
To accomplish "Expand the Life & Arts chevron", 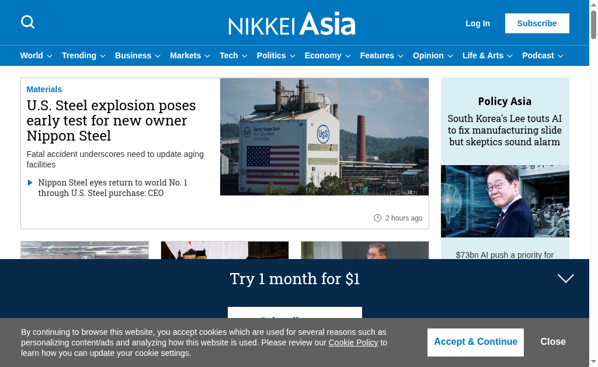I will tap(509, 56).
